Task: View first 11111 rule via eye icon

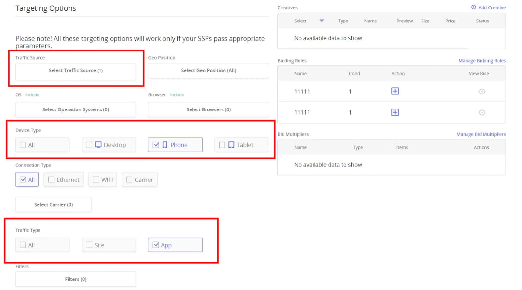Action: pos(482,92)
